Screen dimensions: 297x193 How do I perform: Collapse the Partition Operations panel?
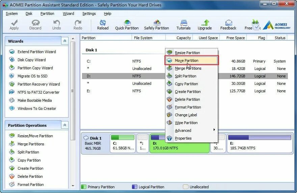65,125
